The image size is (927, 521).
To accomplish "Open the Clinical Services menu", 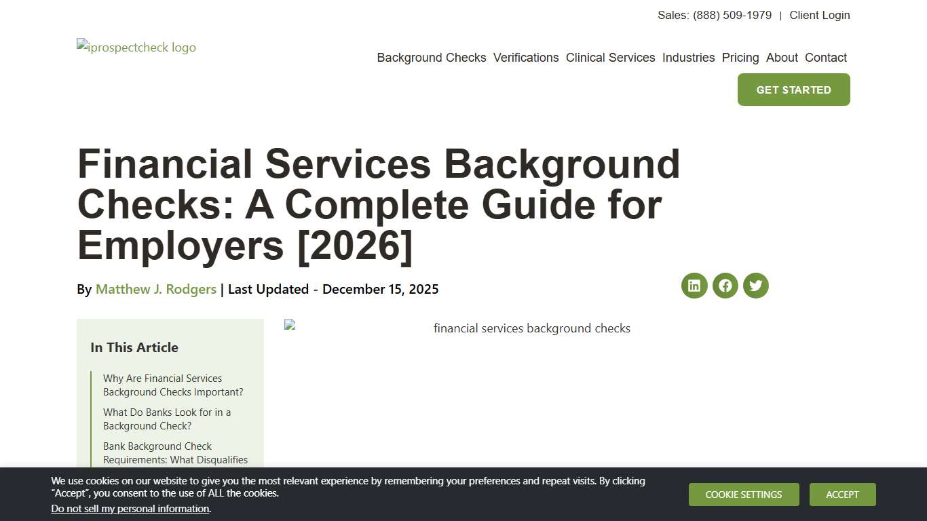I will (610, 58).
